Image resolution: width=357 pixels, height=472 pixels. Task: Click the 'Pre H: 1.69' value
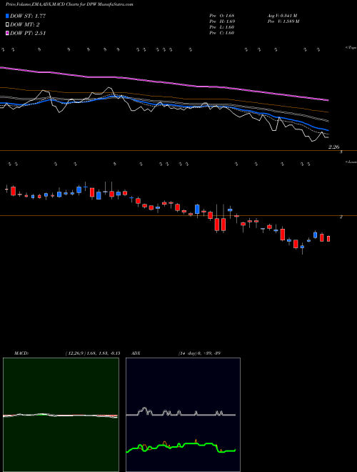(222, 21)
